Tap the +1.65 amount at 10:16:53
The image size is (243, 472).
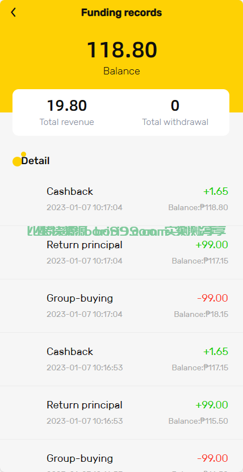[x=216, y=352]
